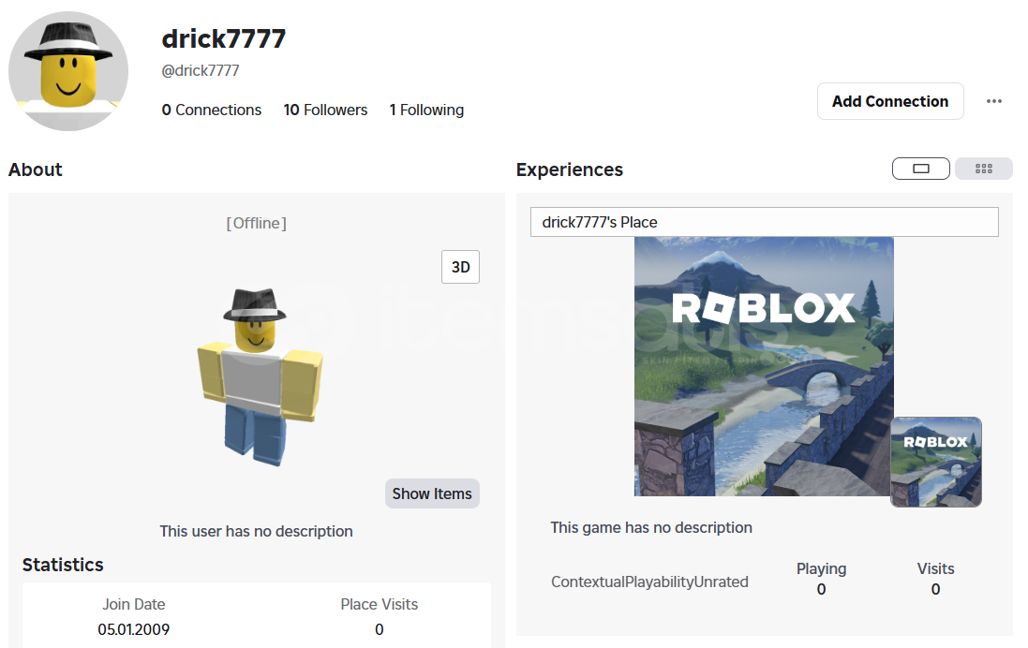Switch Experiences to slideshow view
This screenshot has height=648, width=1028.
[x=920, y=169]
